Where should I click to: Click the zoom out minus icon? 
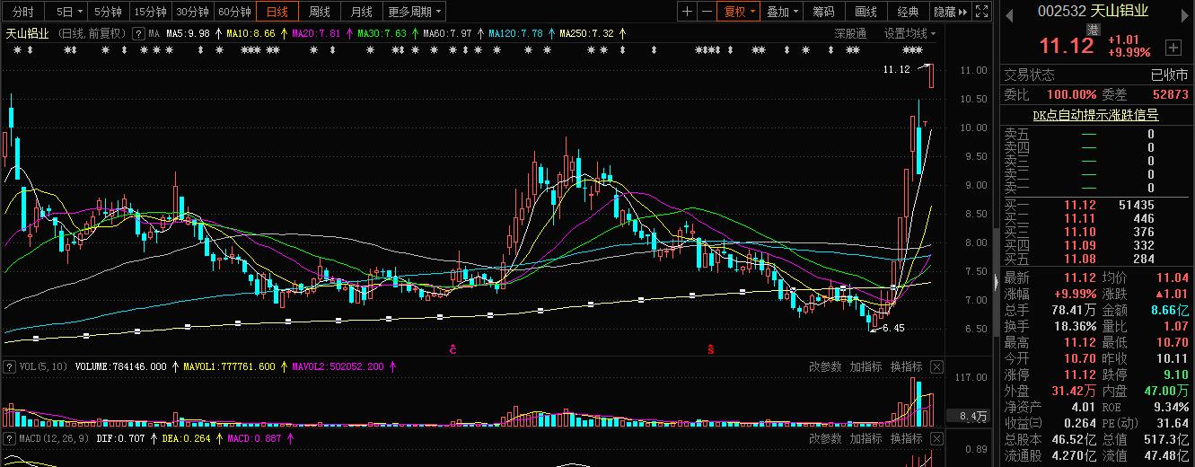click(x=707, y=12)
